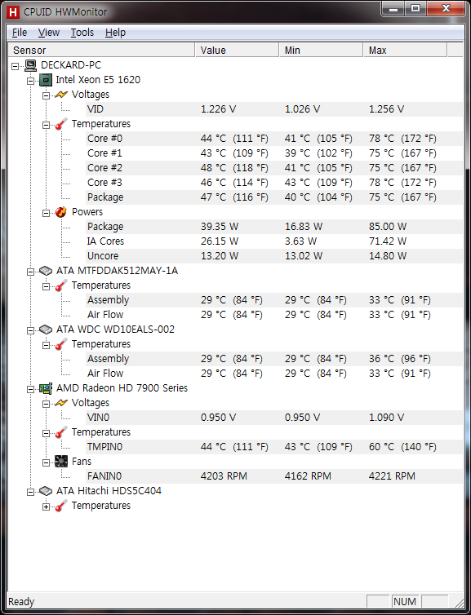Select the Core #3 temperature row
This screenshot has width=471, height=615.
(x=274, y=183)
